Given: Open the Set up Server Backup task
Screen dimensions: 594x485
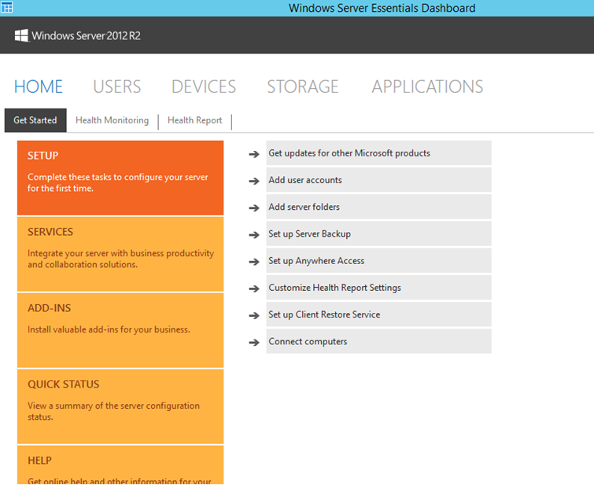Looking at the screenshot, I should [x=379, y=233].
